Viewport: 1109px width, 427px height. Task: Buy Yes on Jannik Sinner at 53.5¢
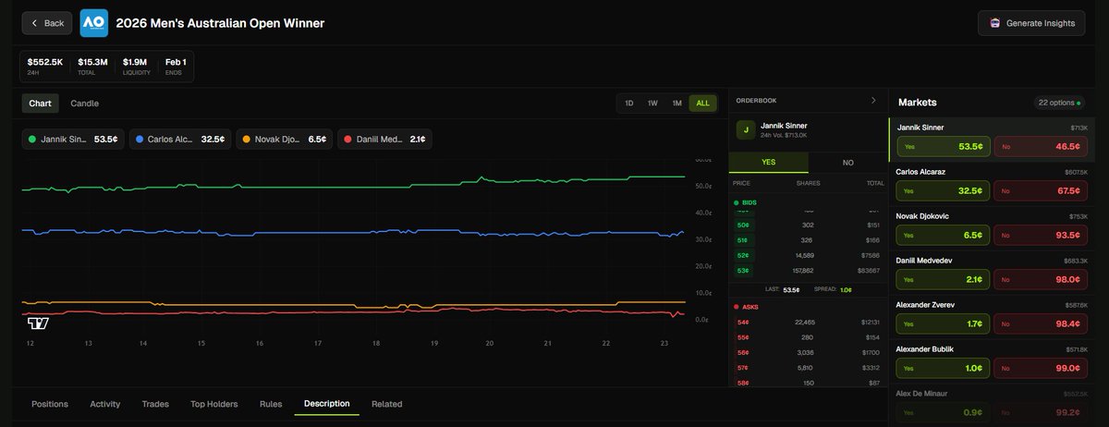(944, 147)
